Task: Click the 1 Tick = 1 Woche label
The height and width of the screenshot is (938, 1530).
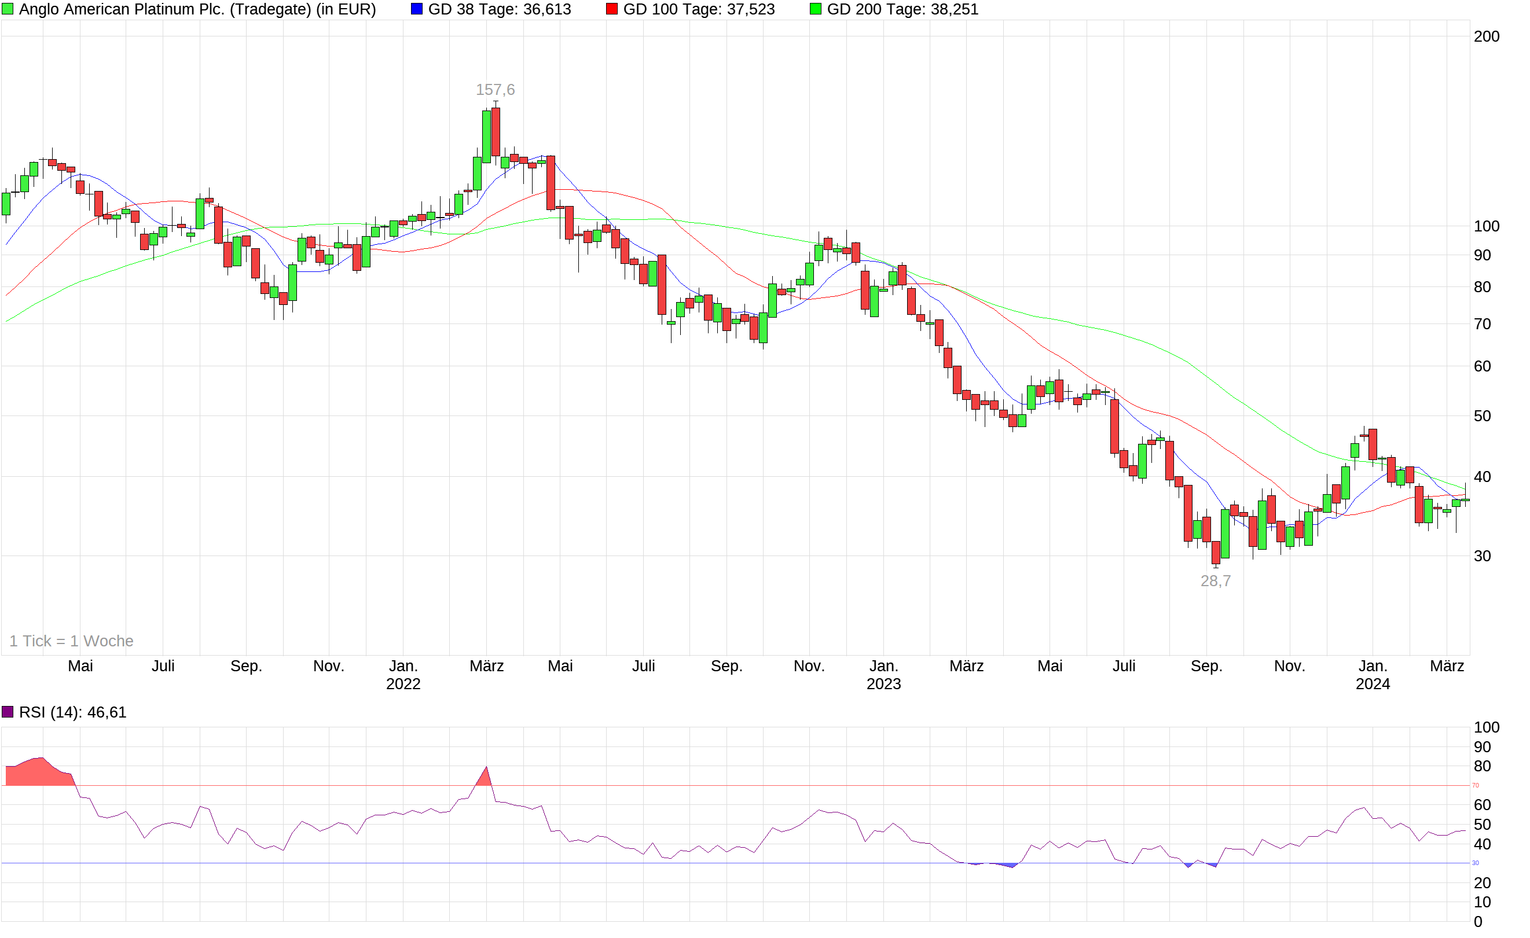Action: tap(71, 641)
